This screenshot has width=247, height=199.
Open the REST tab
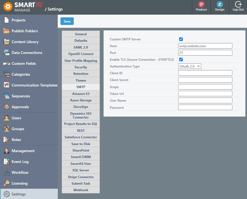pyautogui.click(x=81, y=130)
